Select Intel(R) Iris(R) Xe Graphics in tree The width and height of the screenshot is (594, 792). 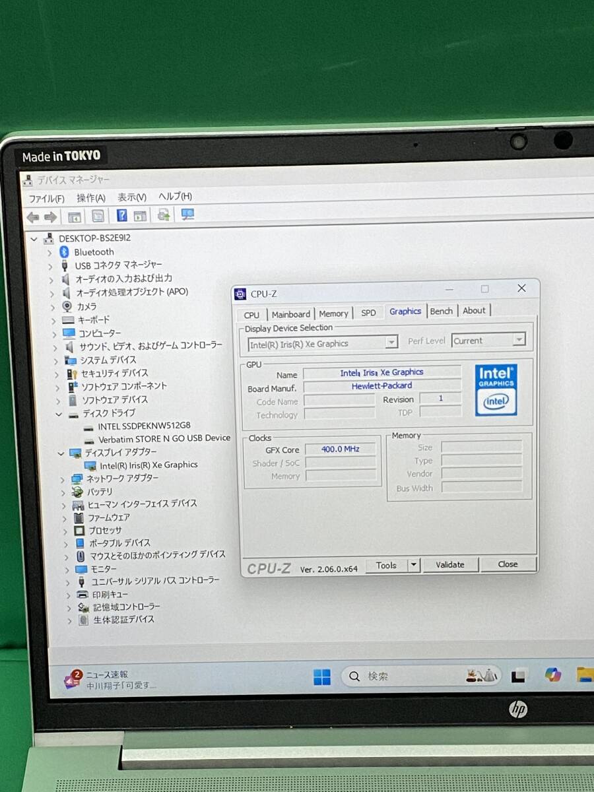[148, 465]
